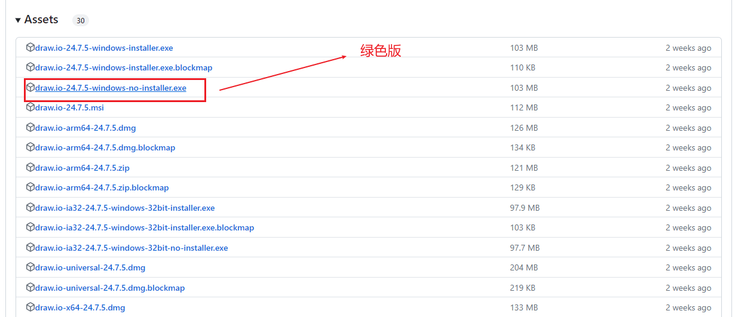Click 112 MB size of the msi file
This screenshot has height=317, width=741.
(524, 107)
